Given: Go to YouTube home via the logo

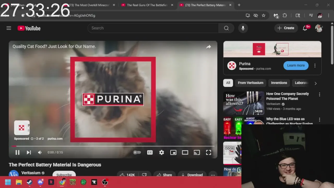Looking at the screenshot, I should pos(29,28).
